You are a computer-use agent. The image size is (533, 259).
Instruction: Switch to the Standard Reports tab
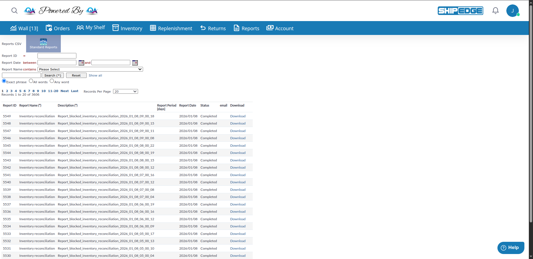(43, 44)
